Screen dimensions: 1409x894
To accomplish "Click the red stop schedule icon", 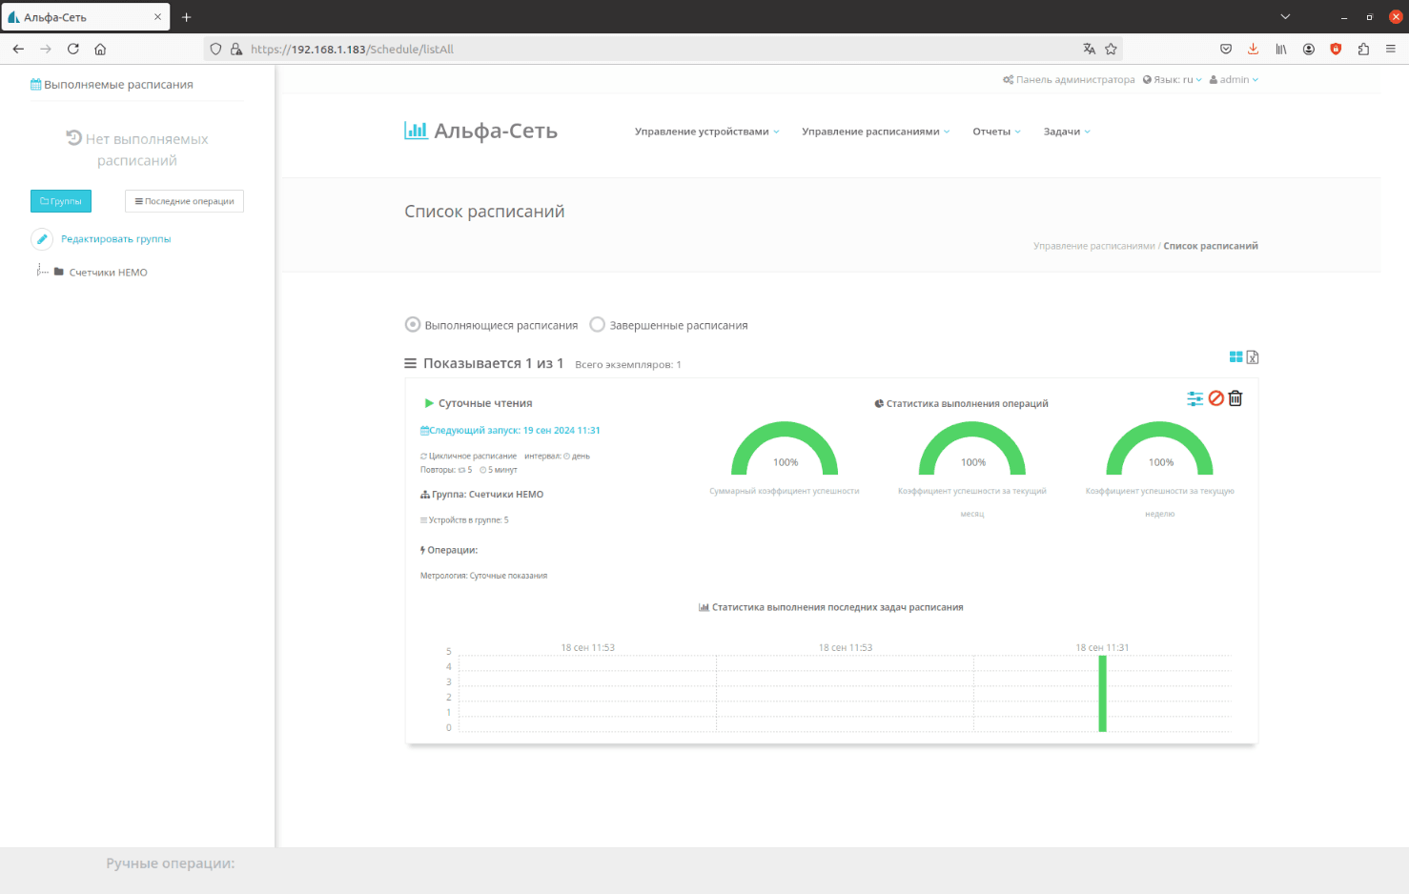I will coord(1215,398).
